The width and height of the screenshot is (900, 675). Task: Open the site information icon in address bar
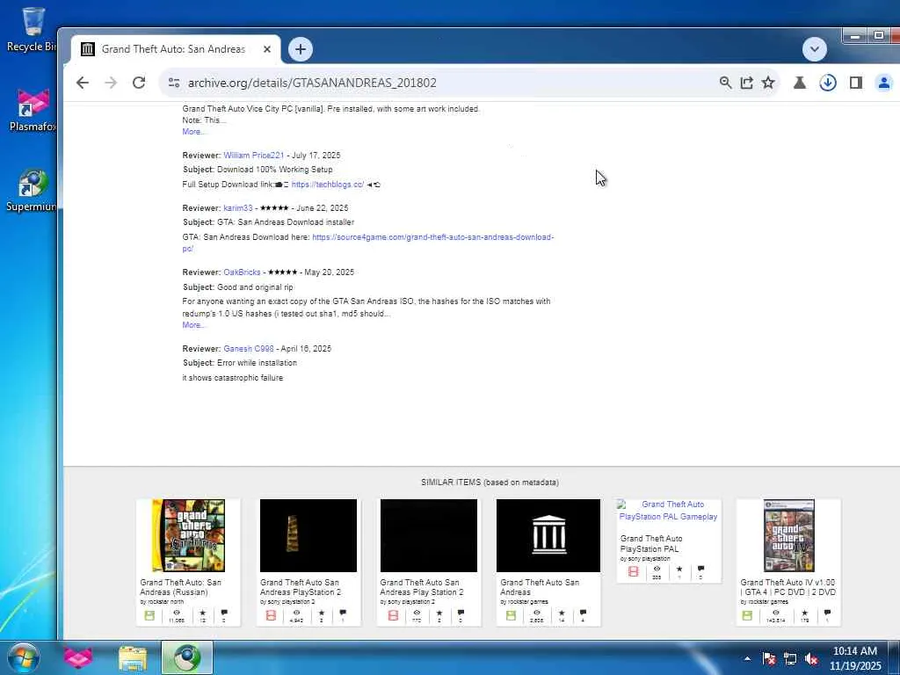174,83
